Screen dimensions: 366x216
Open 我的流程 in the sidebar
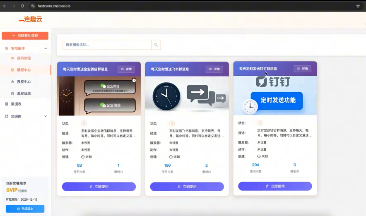point(24,58)
